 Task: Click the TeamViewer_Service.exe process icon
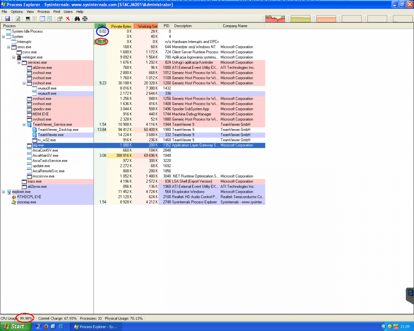[29, 124]
